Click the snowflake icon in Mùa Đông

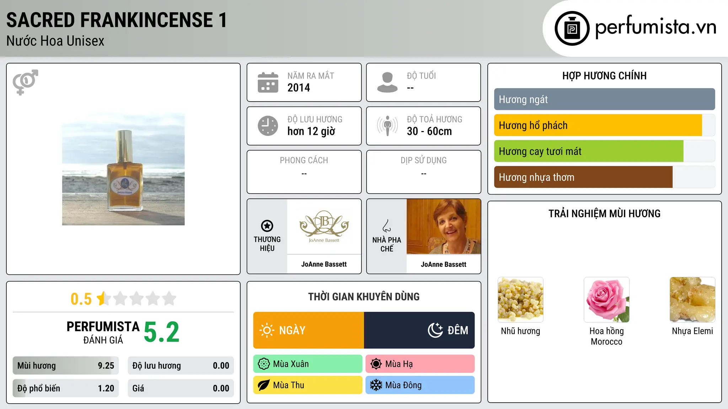(x=376, y=385)
